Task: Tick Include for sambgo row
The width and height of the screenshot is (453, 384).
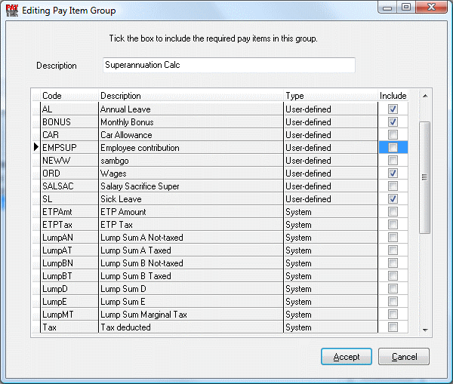Action: (393, 160)
